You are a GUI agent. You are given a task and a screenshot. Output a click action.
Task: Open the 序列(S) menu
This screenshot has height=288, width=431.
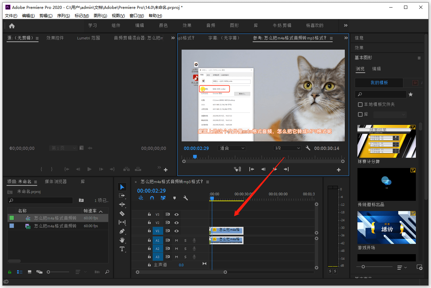point(63,16)
